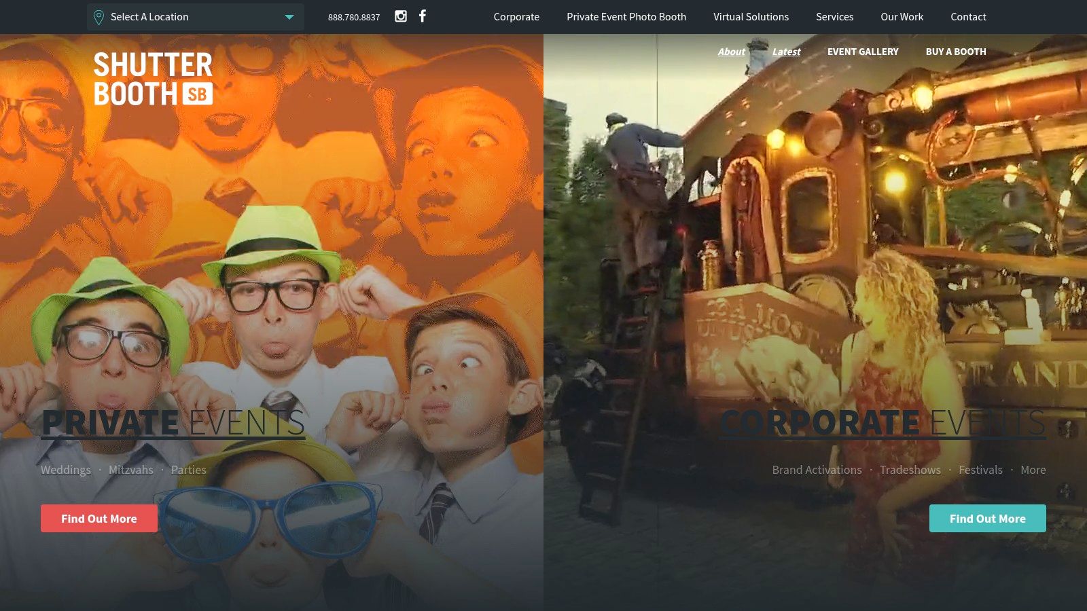Screen dimensions: 1087x611
Task: Open Private Event Photo Booth menu
Action: (x=626, y=17)
